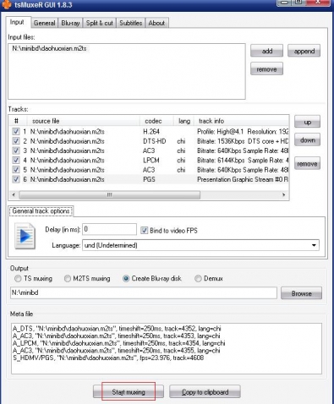Screen dimensions: 334x404
Task: Click the A_DTS line in meta file
Action: [117, 329]
